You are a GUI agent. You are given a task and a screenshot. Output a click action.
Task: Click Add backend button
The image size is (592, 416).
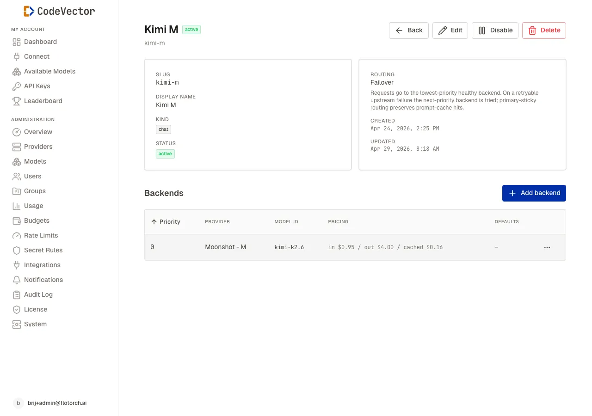(534, 193)
